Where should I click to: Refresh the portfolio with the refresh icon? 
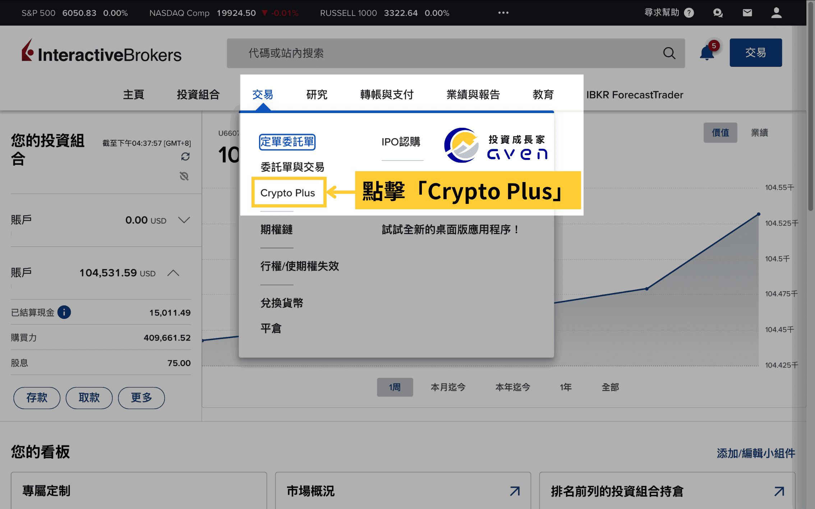tap(185, 157)
